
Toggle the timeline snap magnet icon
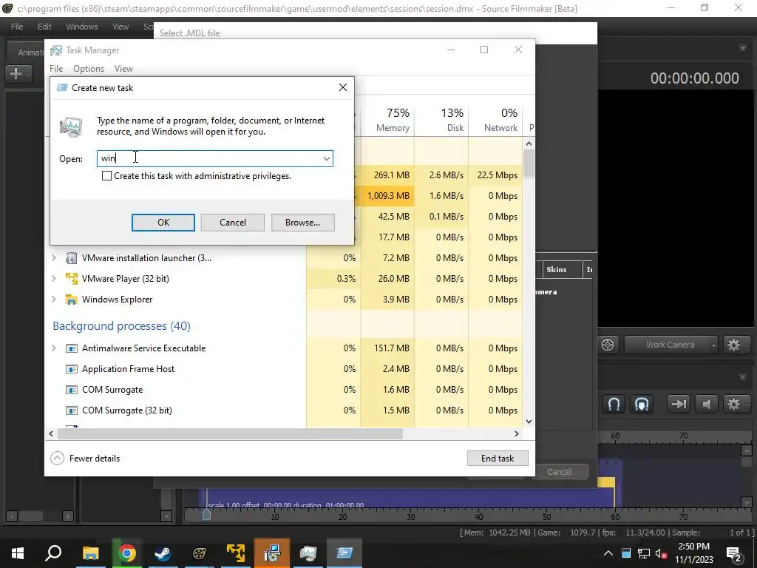pos(614,404)
